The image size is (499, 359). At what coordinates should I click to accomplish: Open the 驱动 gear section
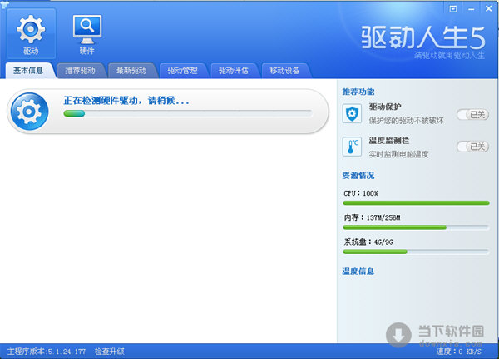click(x=31, y=34)
